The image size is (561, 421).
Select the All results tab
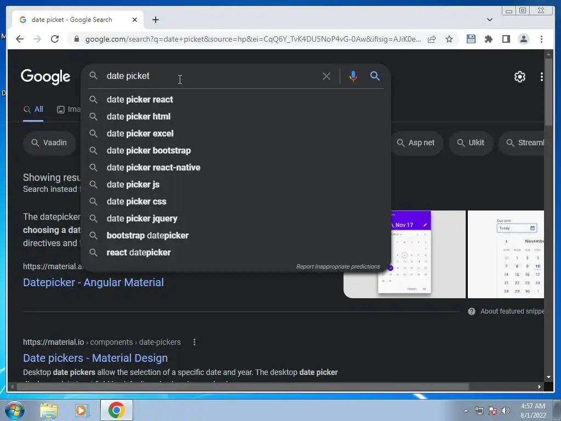tap(33, 110)
